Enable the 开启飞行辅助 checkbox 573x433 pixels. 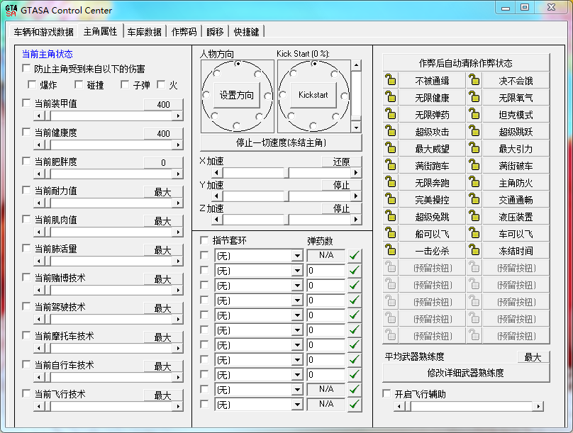click(386, 393)
